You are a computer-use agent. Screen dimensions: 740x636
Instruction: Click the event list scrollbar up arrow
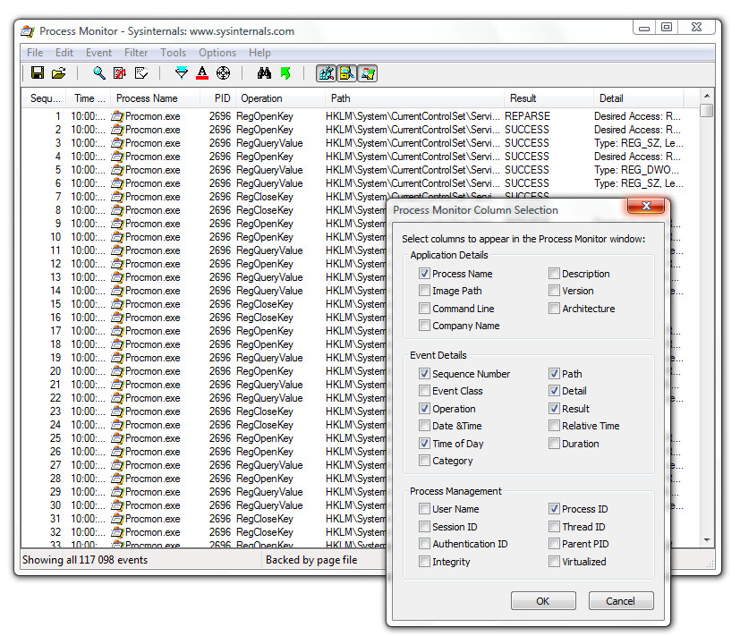click(707, 96)
